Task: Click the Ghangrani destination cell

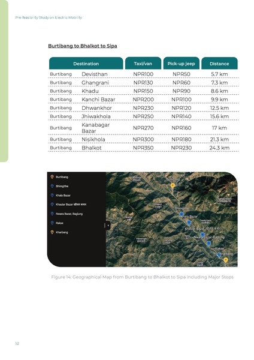Action: 95,83
